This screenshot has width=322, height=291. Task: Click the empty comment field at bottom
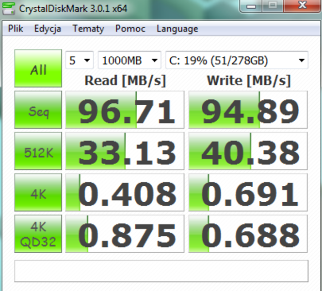[x=161, y=271]
